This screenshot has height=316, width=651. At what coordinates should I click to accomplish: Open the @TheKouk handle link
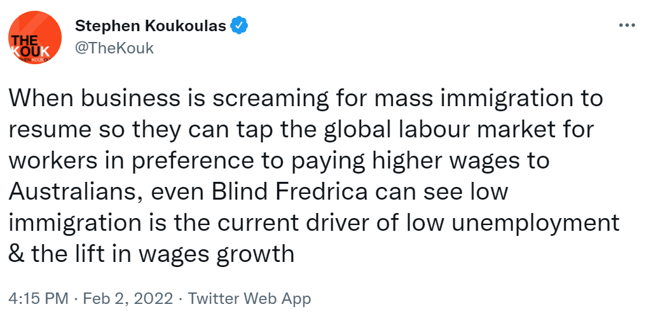click(x=114, y=48)
